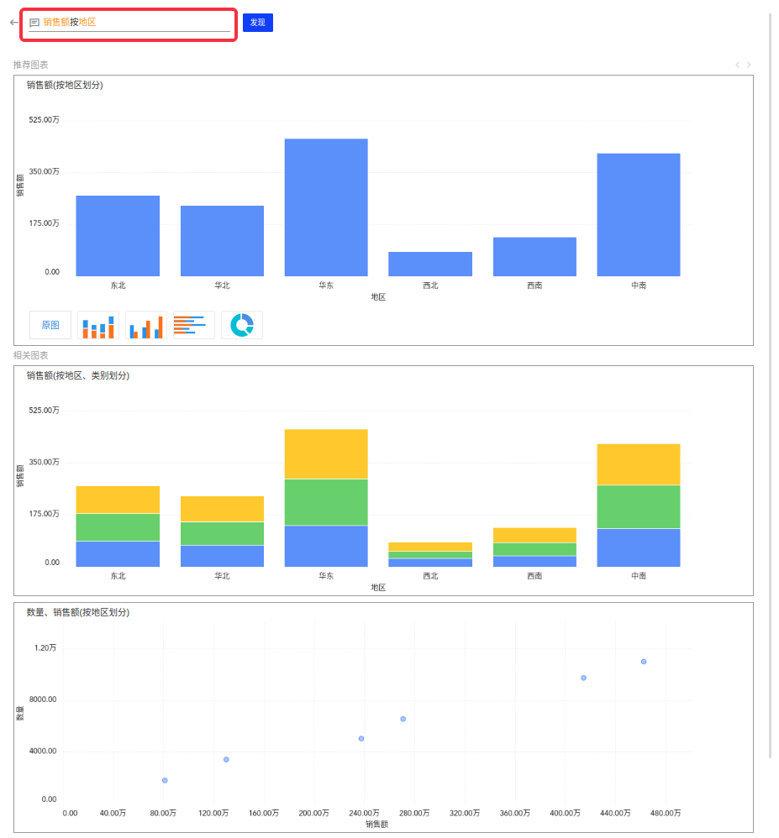Click the back arrow at top left
Viewport: 779px width, 838px height.
point(13,23)
